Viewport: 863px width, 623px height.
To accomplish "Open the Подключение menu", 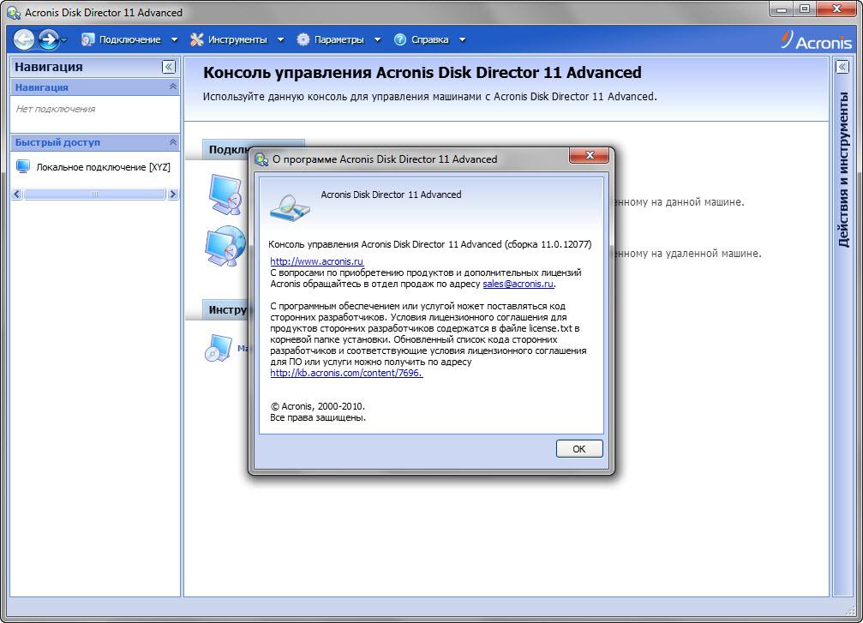I will pos(130,39).
